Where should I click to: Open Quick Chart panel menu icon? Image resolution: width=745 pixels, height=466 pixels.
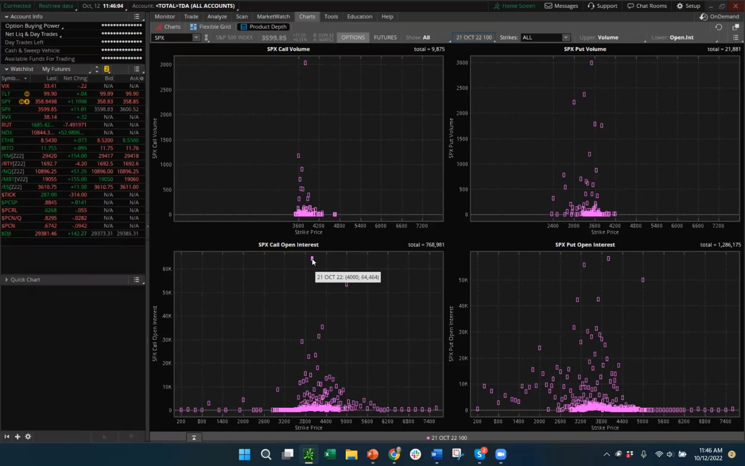click(137, 280)
